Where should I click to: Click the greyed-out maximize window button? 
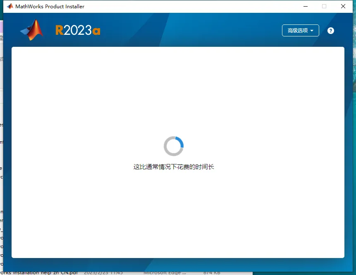click(324, 6)
